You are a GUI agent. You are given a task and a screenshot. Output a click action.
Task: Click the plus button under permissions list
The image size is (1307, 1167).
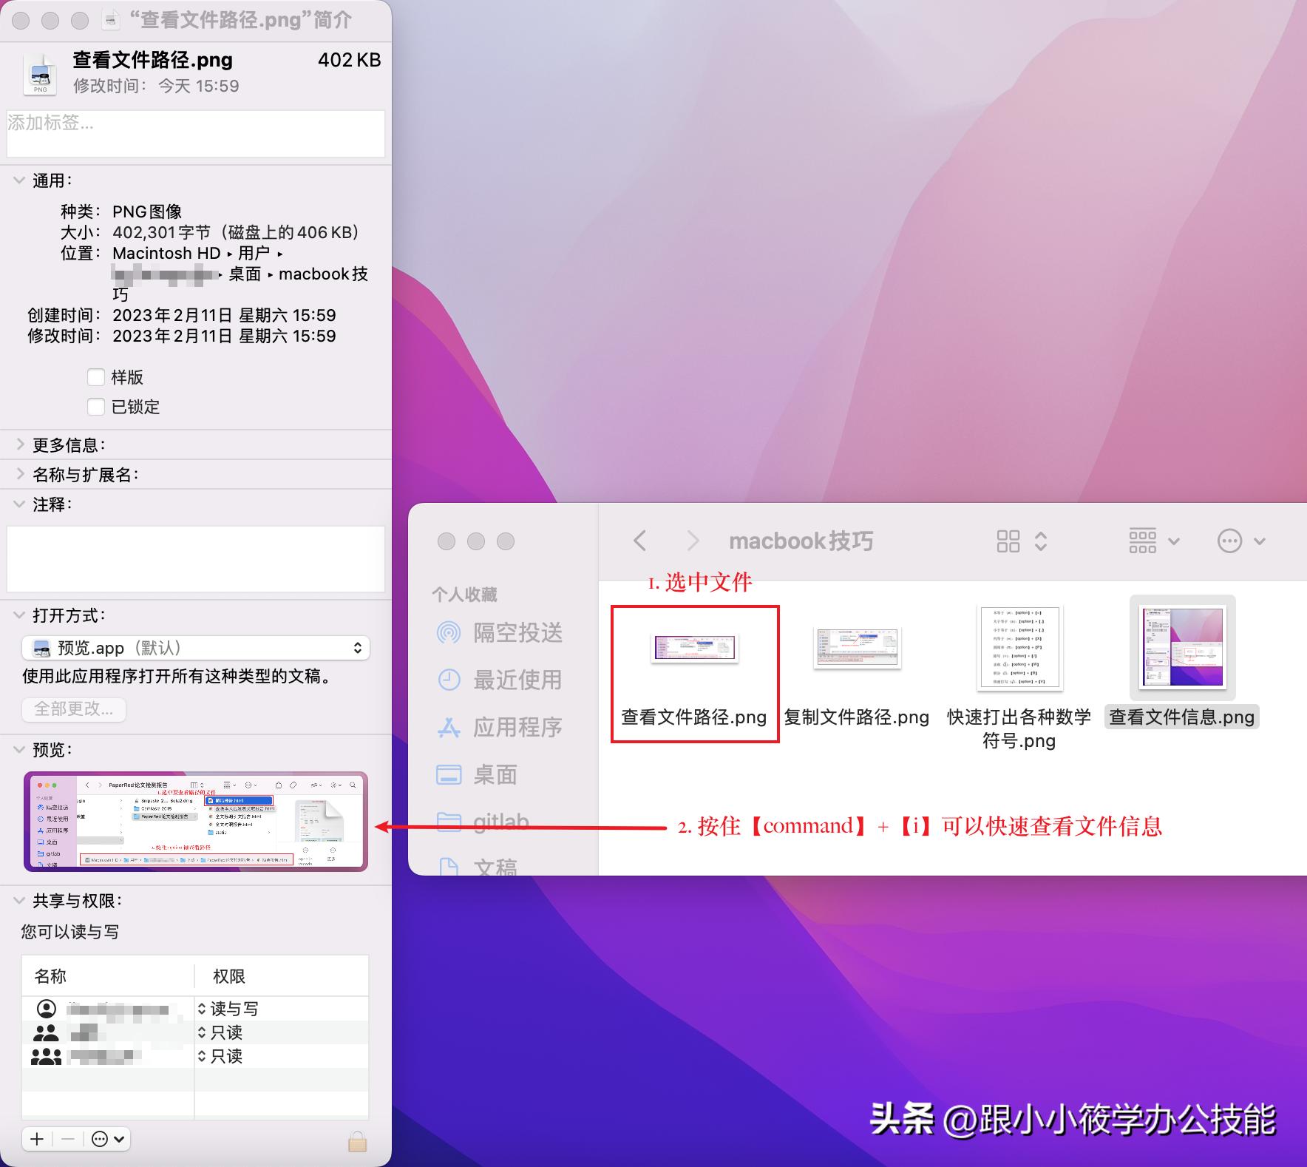[37, 1139]
